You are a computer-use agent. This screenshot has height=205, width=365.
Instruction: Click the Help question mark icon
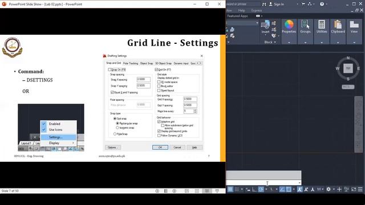[x=322, y=4]
